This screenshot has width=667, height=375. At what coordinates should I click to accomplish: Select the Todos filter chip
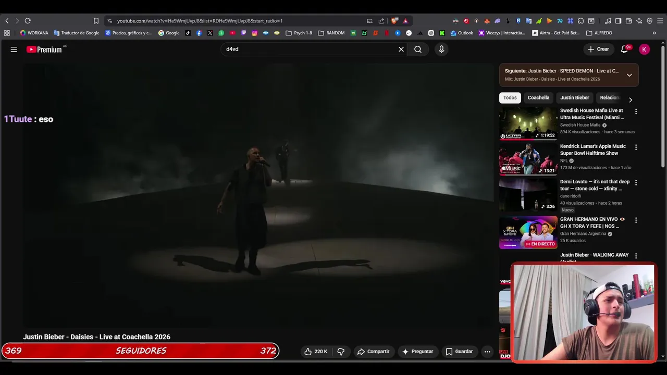pyautogui.click(x=510, y=98)
